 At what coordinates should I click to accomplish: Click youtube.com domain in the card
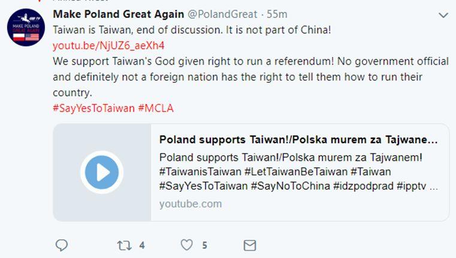pyautogui.click(x=190, y=204)
